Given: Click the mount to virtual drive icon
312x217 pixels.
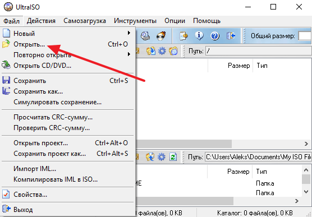Looking at the screenshot, I should [145, 36].
